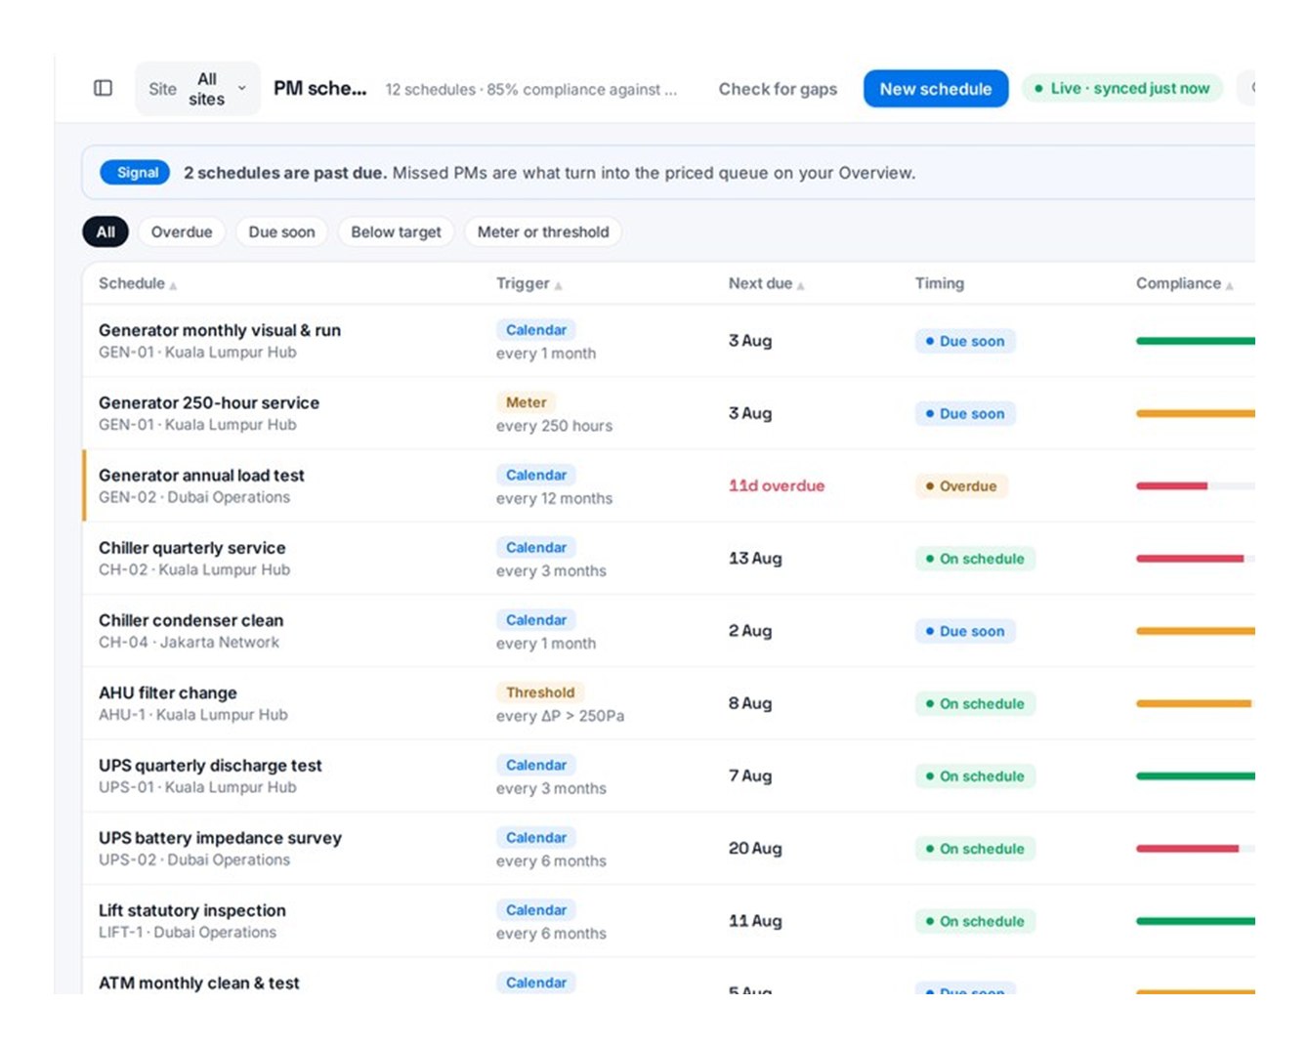The height and width of the screenshot is (1047, 1309).
Task: Click the 13 Aug next due date
Action: pos(755,558)
